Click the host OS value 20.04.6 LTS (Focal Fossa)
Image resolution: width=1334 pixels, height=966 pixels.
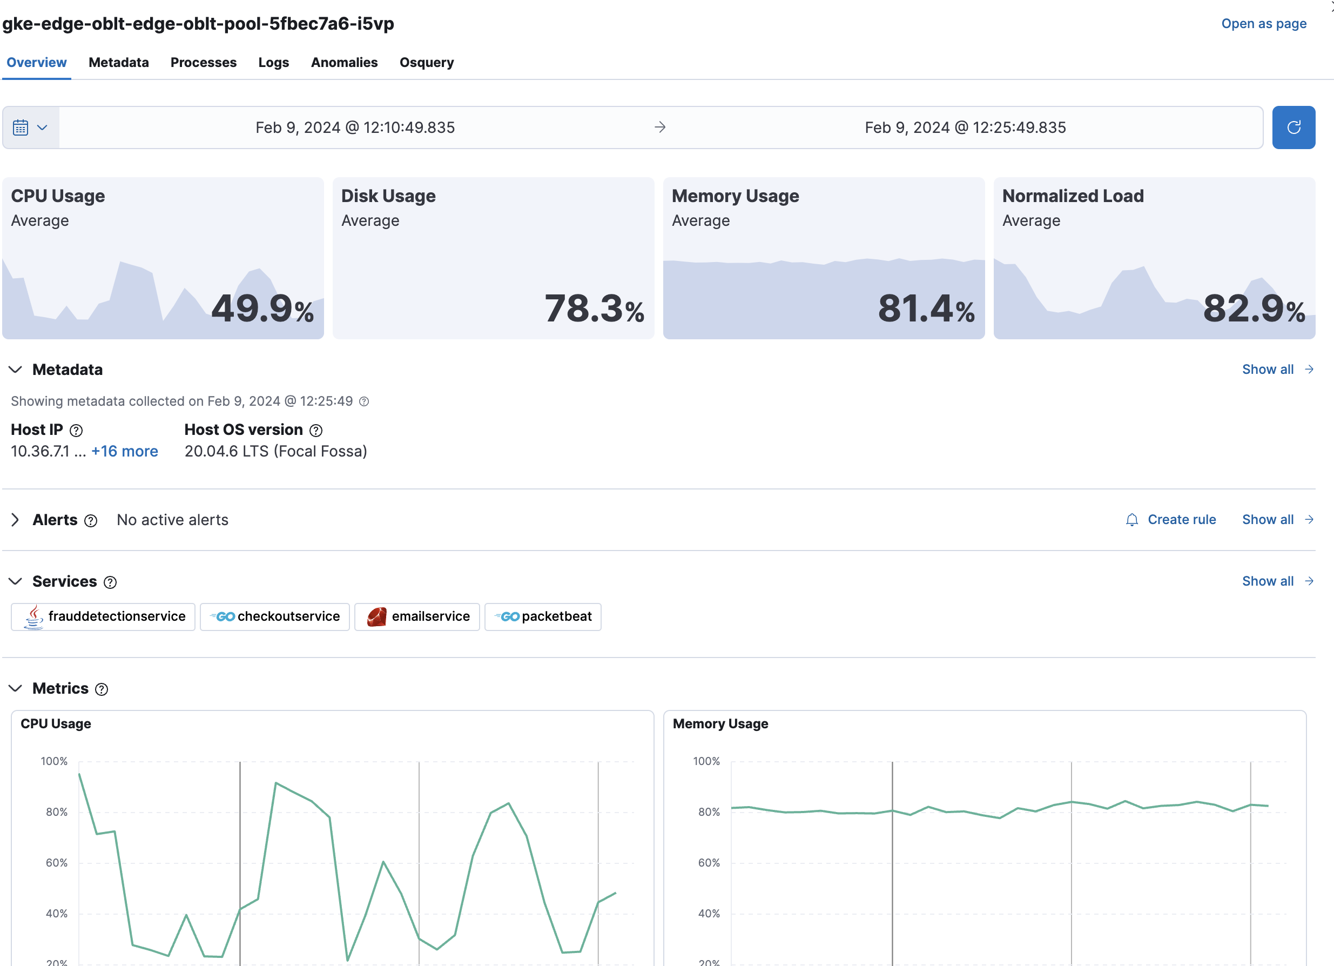coord(276,451)
